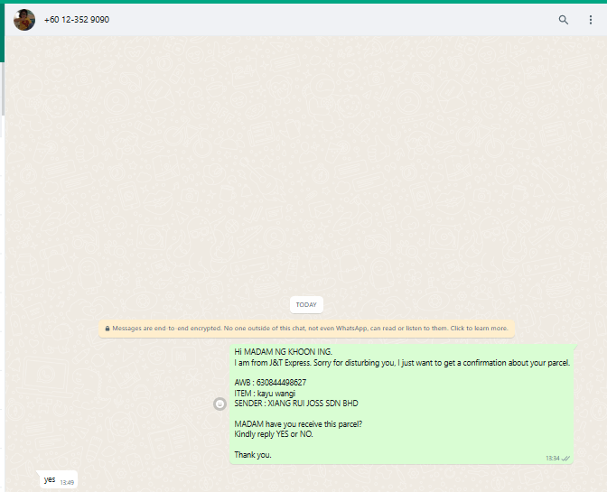Click the 13:49 timestamp on reply

(x=67, y=482)
